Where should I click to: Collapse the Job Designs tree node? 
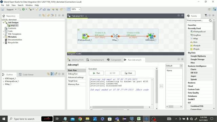pyautogui.click(x=3, y=22)
